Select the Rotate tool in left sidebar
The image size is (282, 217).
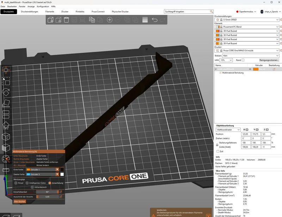pos(6,92)
